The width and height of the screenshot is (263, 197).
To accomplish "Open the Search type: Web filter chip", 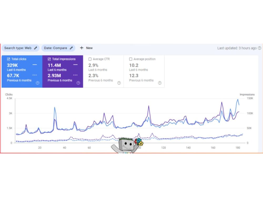I will 21,48.
